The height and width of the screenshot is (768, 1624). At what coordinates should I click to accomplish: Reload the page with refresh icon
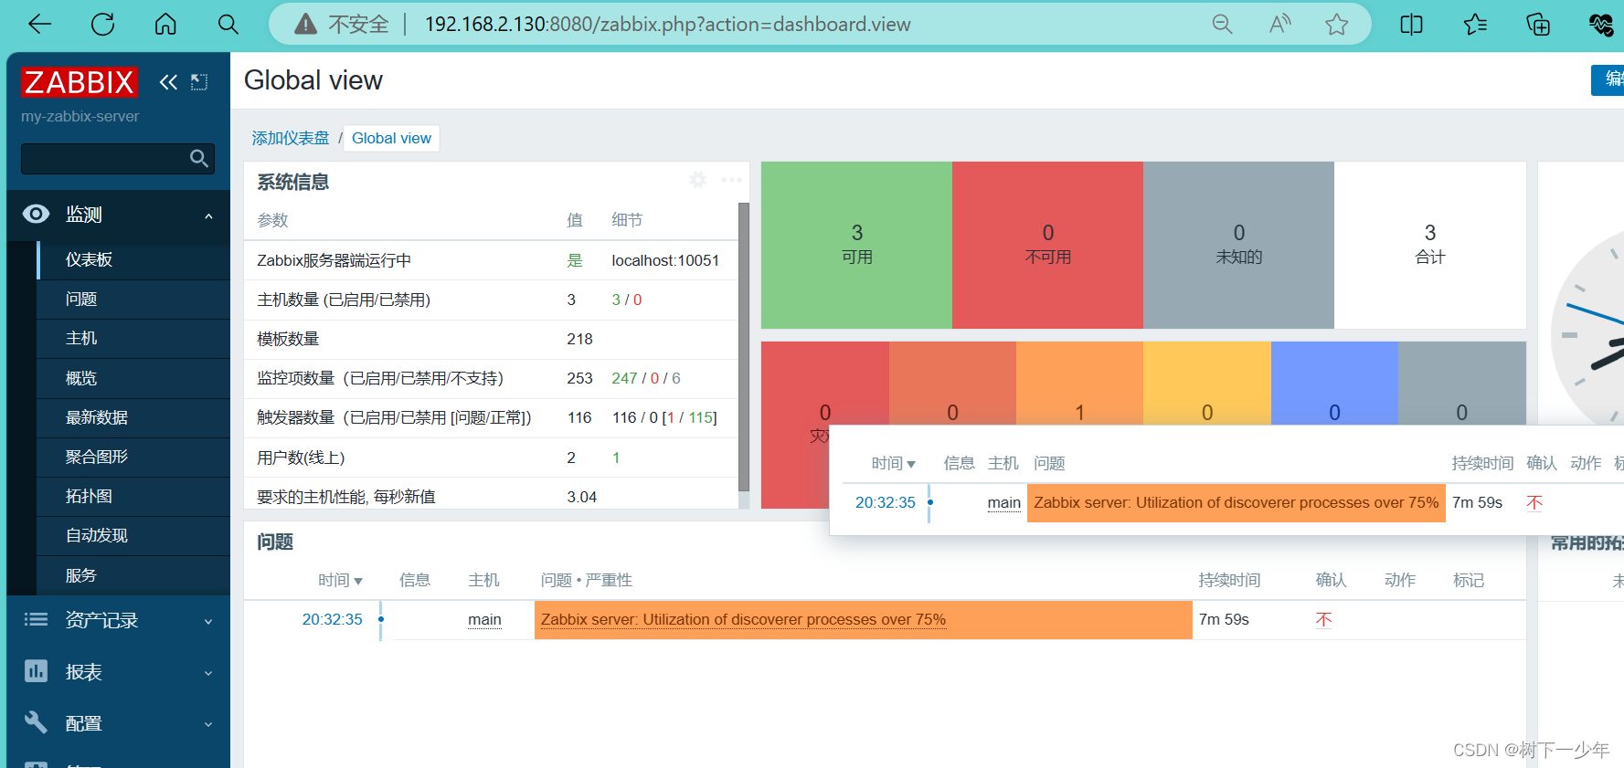pos(102,25)
